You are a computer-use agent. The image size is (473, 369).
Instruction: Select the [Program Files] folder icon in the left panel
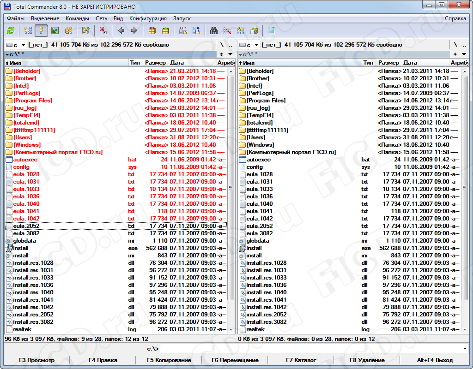9,101
